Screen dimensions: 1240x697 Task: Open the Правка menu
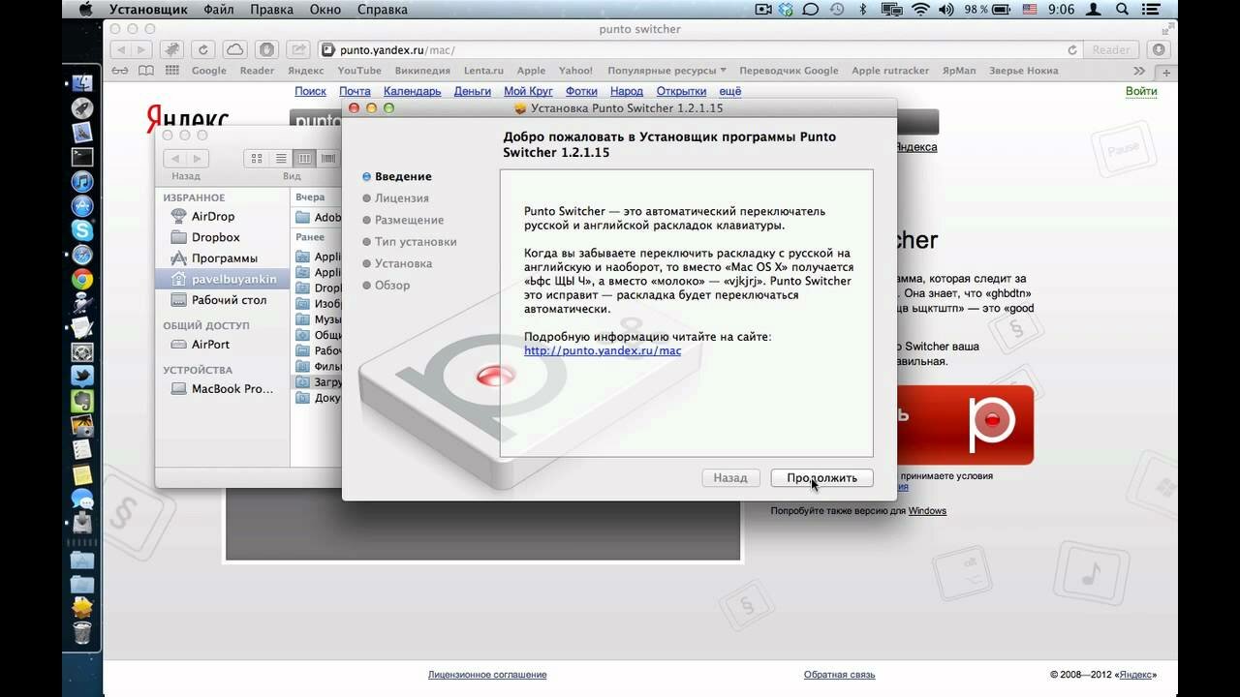point(272,10)
